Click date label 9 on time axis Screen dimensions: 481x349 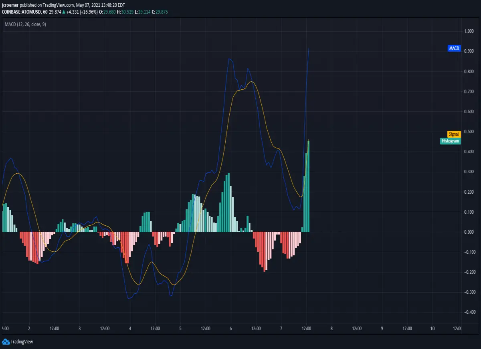click(382, 328)
